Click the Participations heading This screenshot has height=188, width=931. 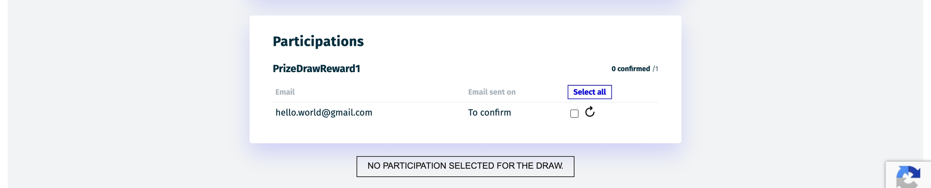pos(318,41)
